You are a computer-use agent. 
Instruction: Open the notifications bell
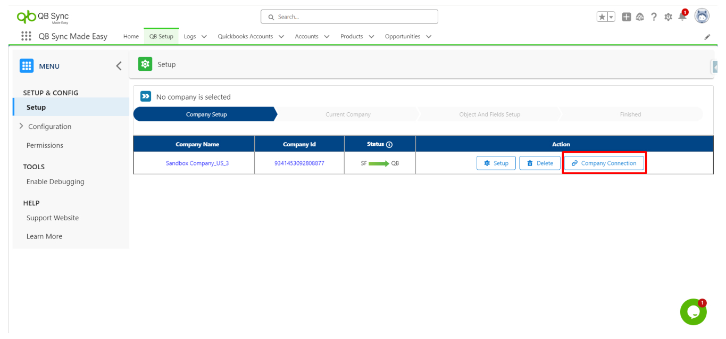[x=682, y=16]
